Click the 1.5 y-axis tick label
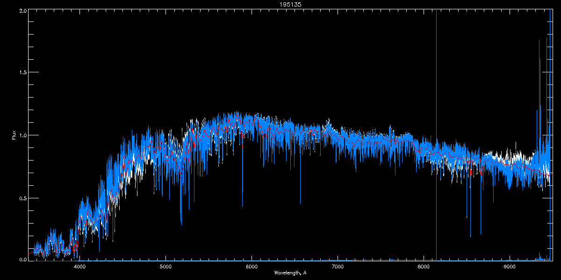Screen dimensions: 561x280 (22, 73)
